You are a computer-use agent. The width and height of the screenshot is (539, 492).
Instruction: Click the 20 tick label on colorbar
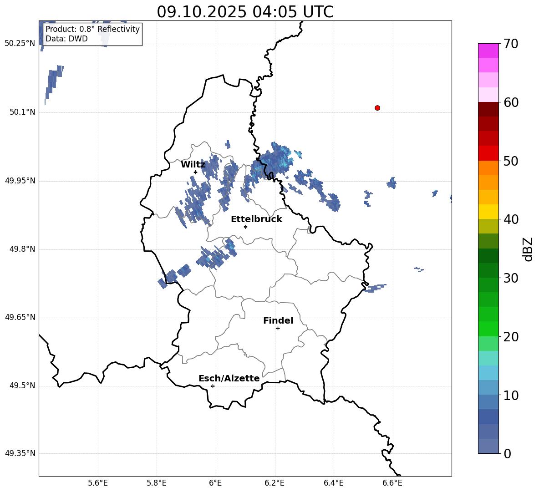point(511,337)
